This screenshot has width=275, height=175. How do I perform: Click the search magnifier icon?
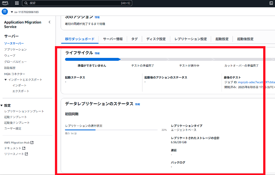click(x=26, y=3)
